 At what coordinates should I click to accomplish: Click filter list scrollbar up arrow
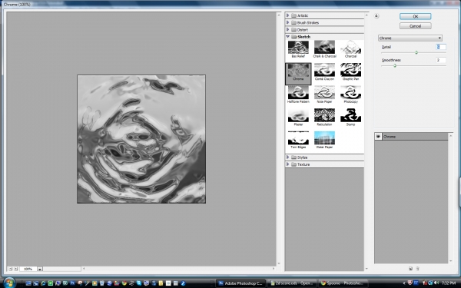pos(366,15)
